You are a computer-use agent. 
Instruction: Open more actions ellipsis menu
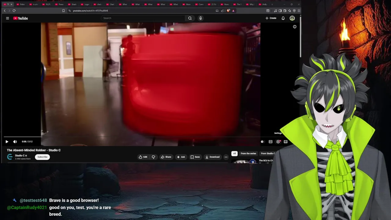click(226, 157)
